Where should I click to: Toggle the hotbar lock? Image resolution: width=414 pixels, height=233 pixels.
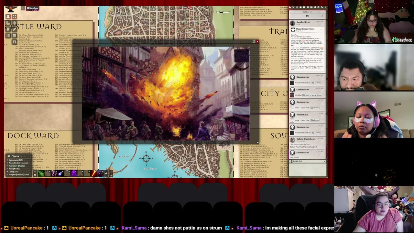click(x=106, y=173)
